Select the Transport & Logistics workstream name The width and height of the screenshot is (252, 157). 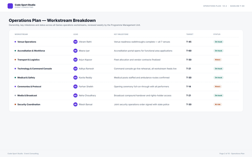(x=29, y=60)
